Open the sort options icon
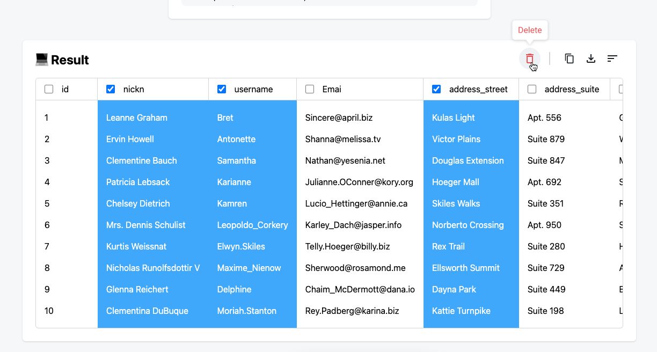 coord(612,58)
